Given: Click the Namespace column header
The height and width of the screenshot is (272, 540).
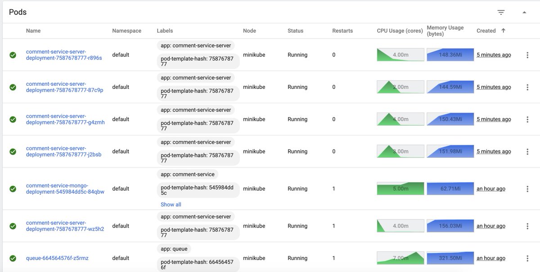Looking at the screenshot, I should pyautogui.click(x=127, y=31).
